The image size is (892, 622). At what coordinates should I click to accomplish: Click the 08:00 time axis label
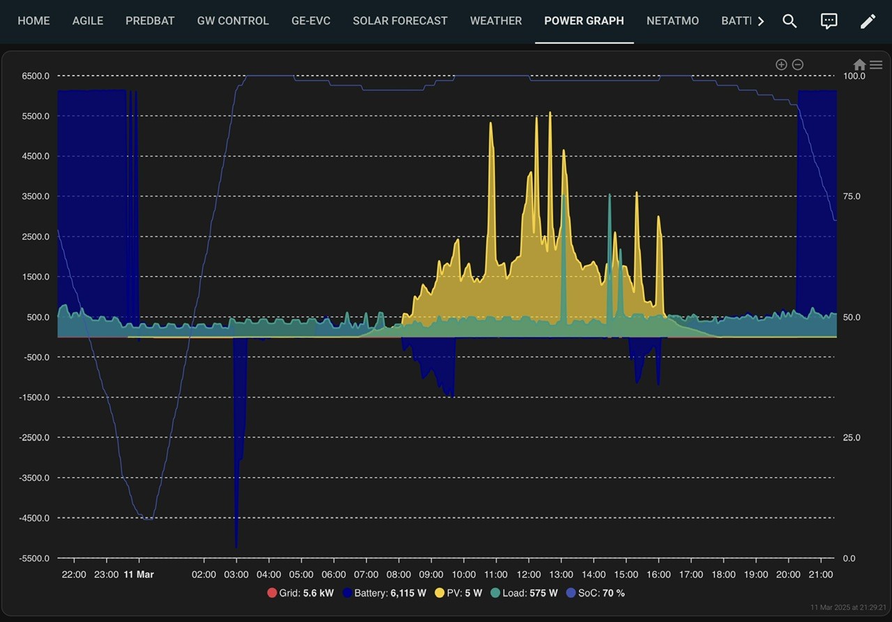click(399, 575)
